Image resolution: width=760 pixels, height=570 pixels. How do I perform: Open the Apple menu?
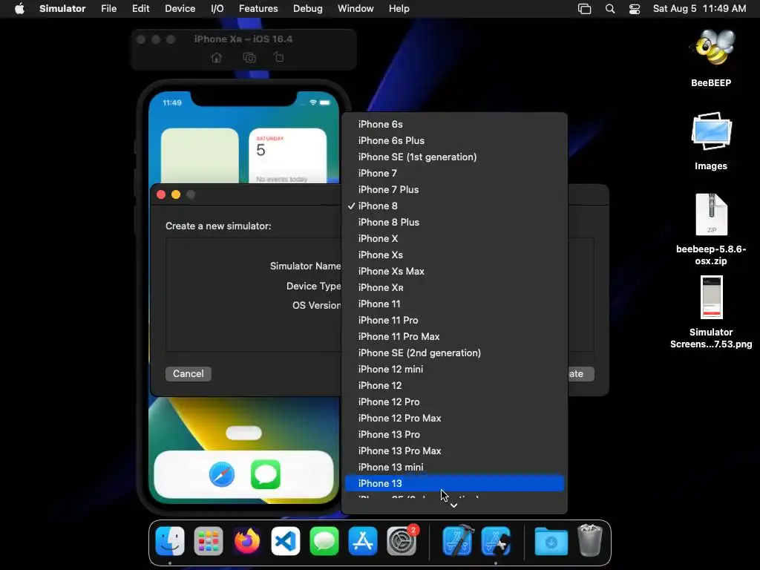(x=19, y=8)
